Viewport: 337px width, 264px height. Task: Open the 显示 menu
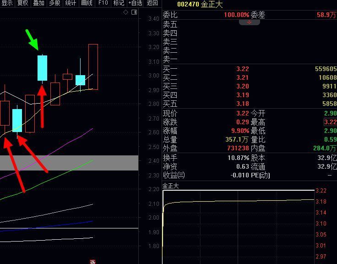click(7, 3)
